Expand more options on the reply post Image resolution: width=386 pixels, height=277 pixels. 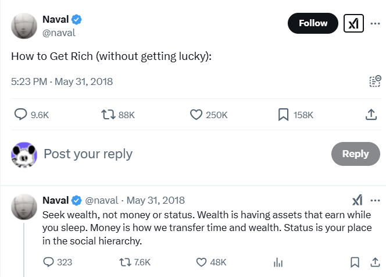[x=375, y=201]
